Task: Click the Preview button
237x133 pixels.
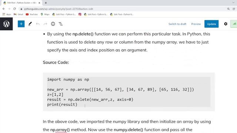Action: pyautogui.click(x=196, y=24)
